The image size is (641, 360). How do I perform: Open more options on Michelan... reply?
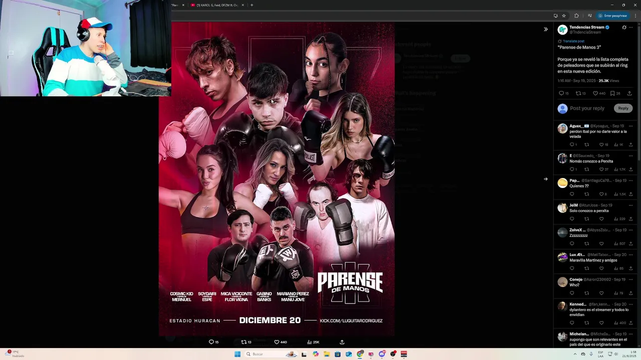coord(630,334)
